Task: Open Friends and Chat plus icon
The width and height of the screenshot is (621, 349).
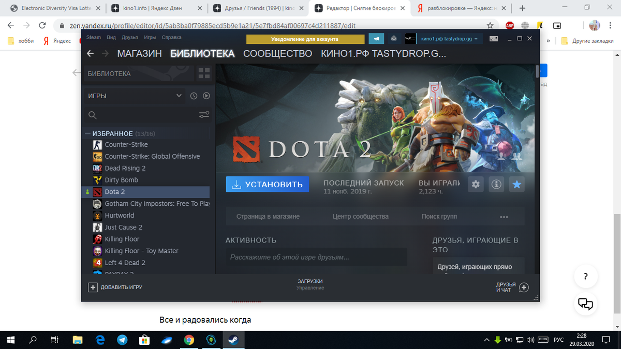Action: (x=524, y=287)
